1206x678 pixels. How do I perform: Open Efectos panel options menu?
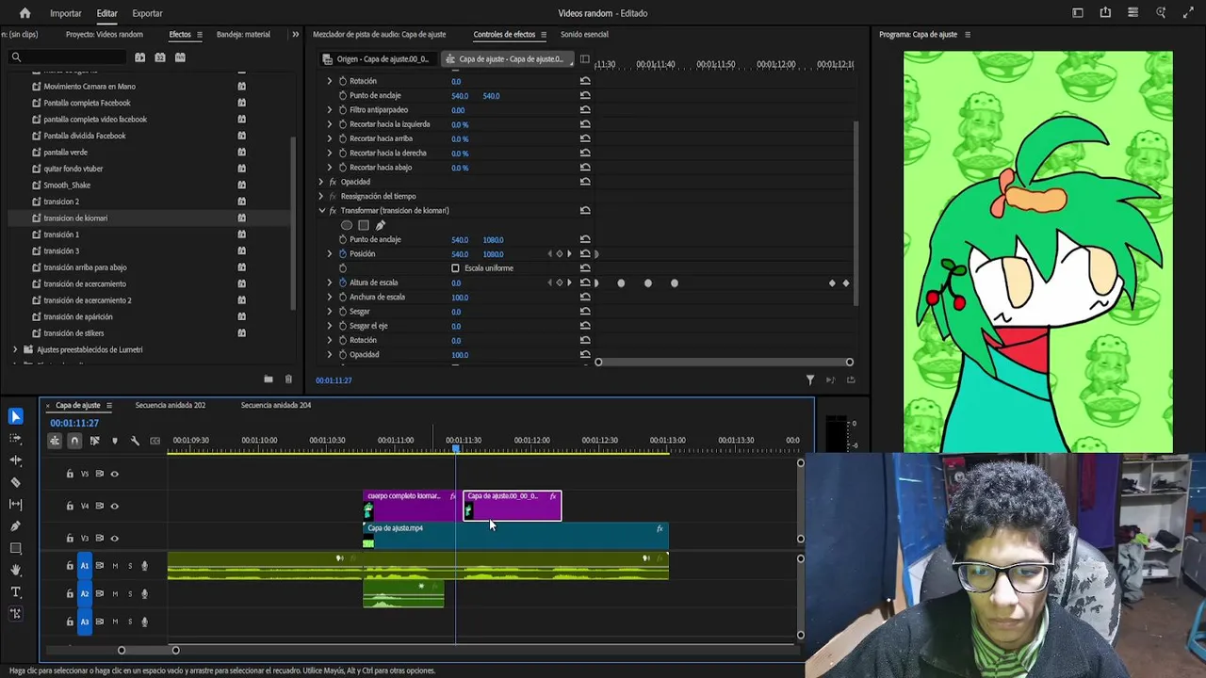[x=199, y=35]
